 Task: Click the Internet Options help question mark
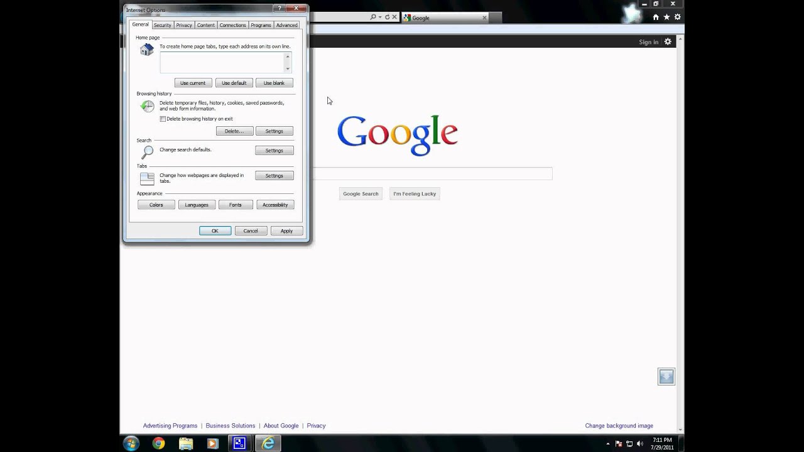pos(280,8)
